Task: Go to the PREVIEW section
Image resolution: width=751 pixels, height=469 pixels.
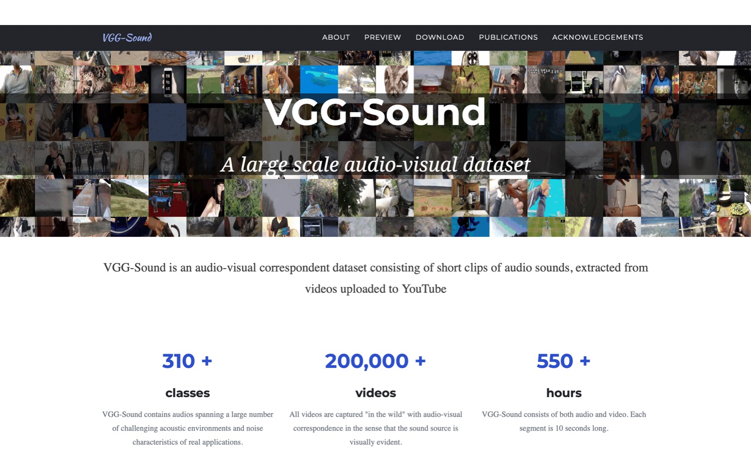Action: click(x=383, y=38)
